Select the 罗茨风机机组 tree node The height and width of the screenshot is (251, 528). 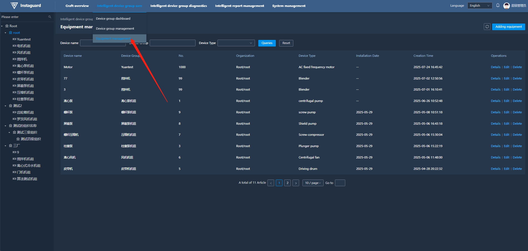27,119
